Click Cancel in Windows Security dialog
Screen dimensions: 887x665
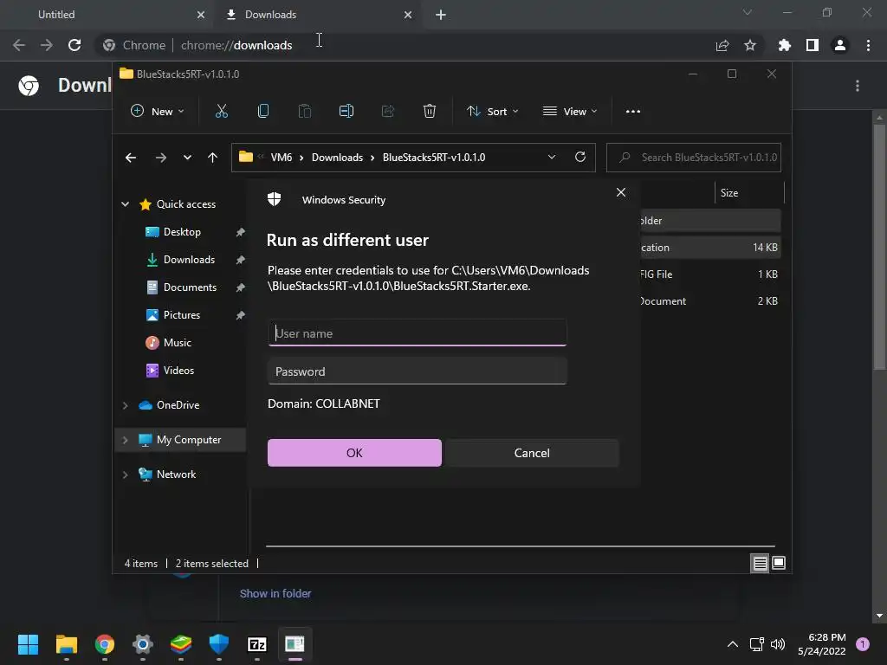[x=532, y=453]
